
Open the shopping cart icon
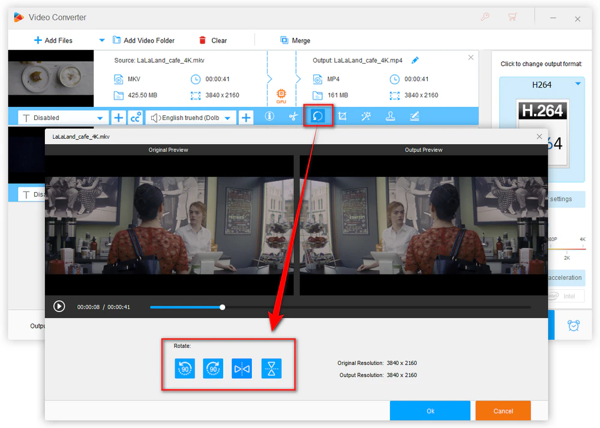[x=512, y=17]
